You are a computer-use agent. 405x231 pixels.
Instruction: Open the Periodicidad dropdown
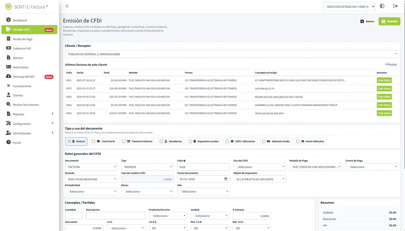[91, 191]
